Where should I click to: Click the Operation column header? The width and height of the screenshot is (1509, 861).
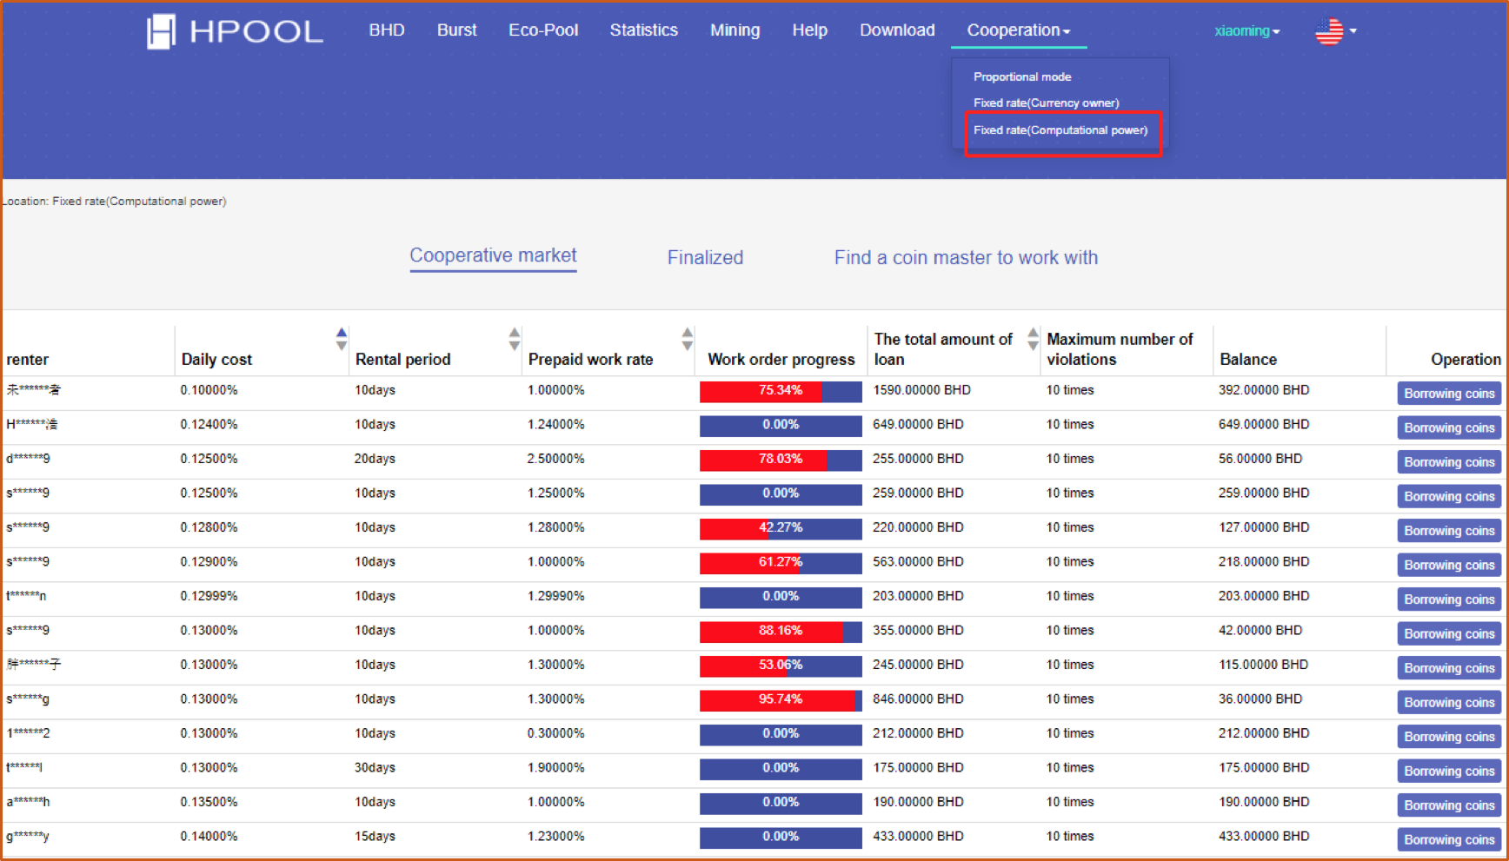[1466, 360]
